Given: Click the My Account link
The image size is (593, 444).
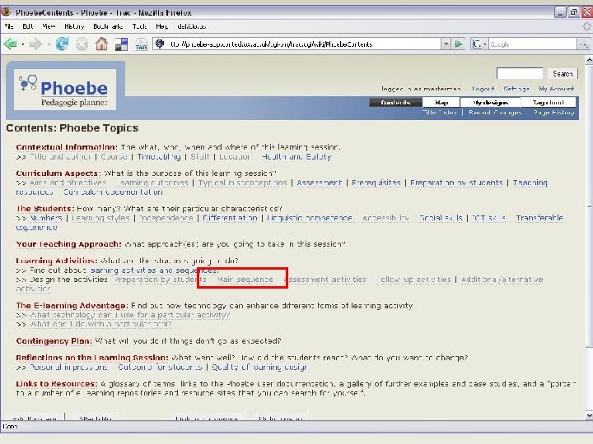Looking at the screenshot, I should (556, 89).
